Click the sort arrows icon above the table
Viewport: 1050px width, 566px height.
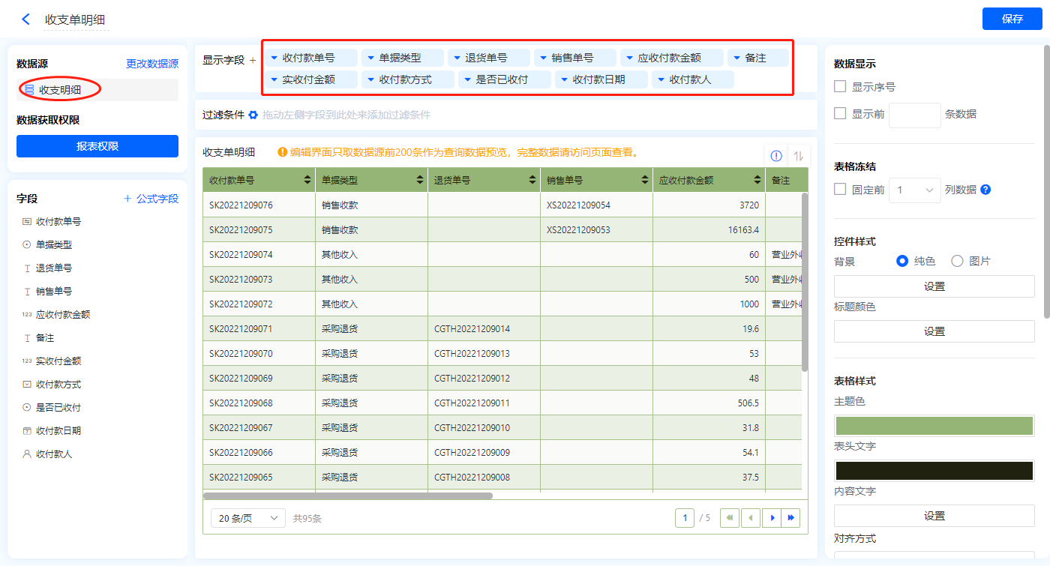tap(799, 156)
